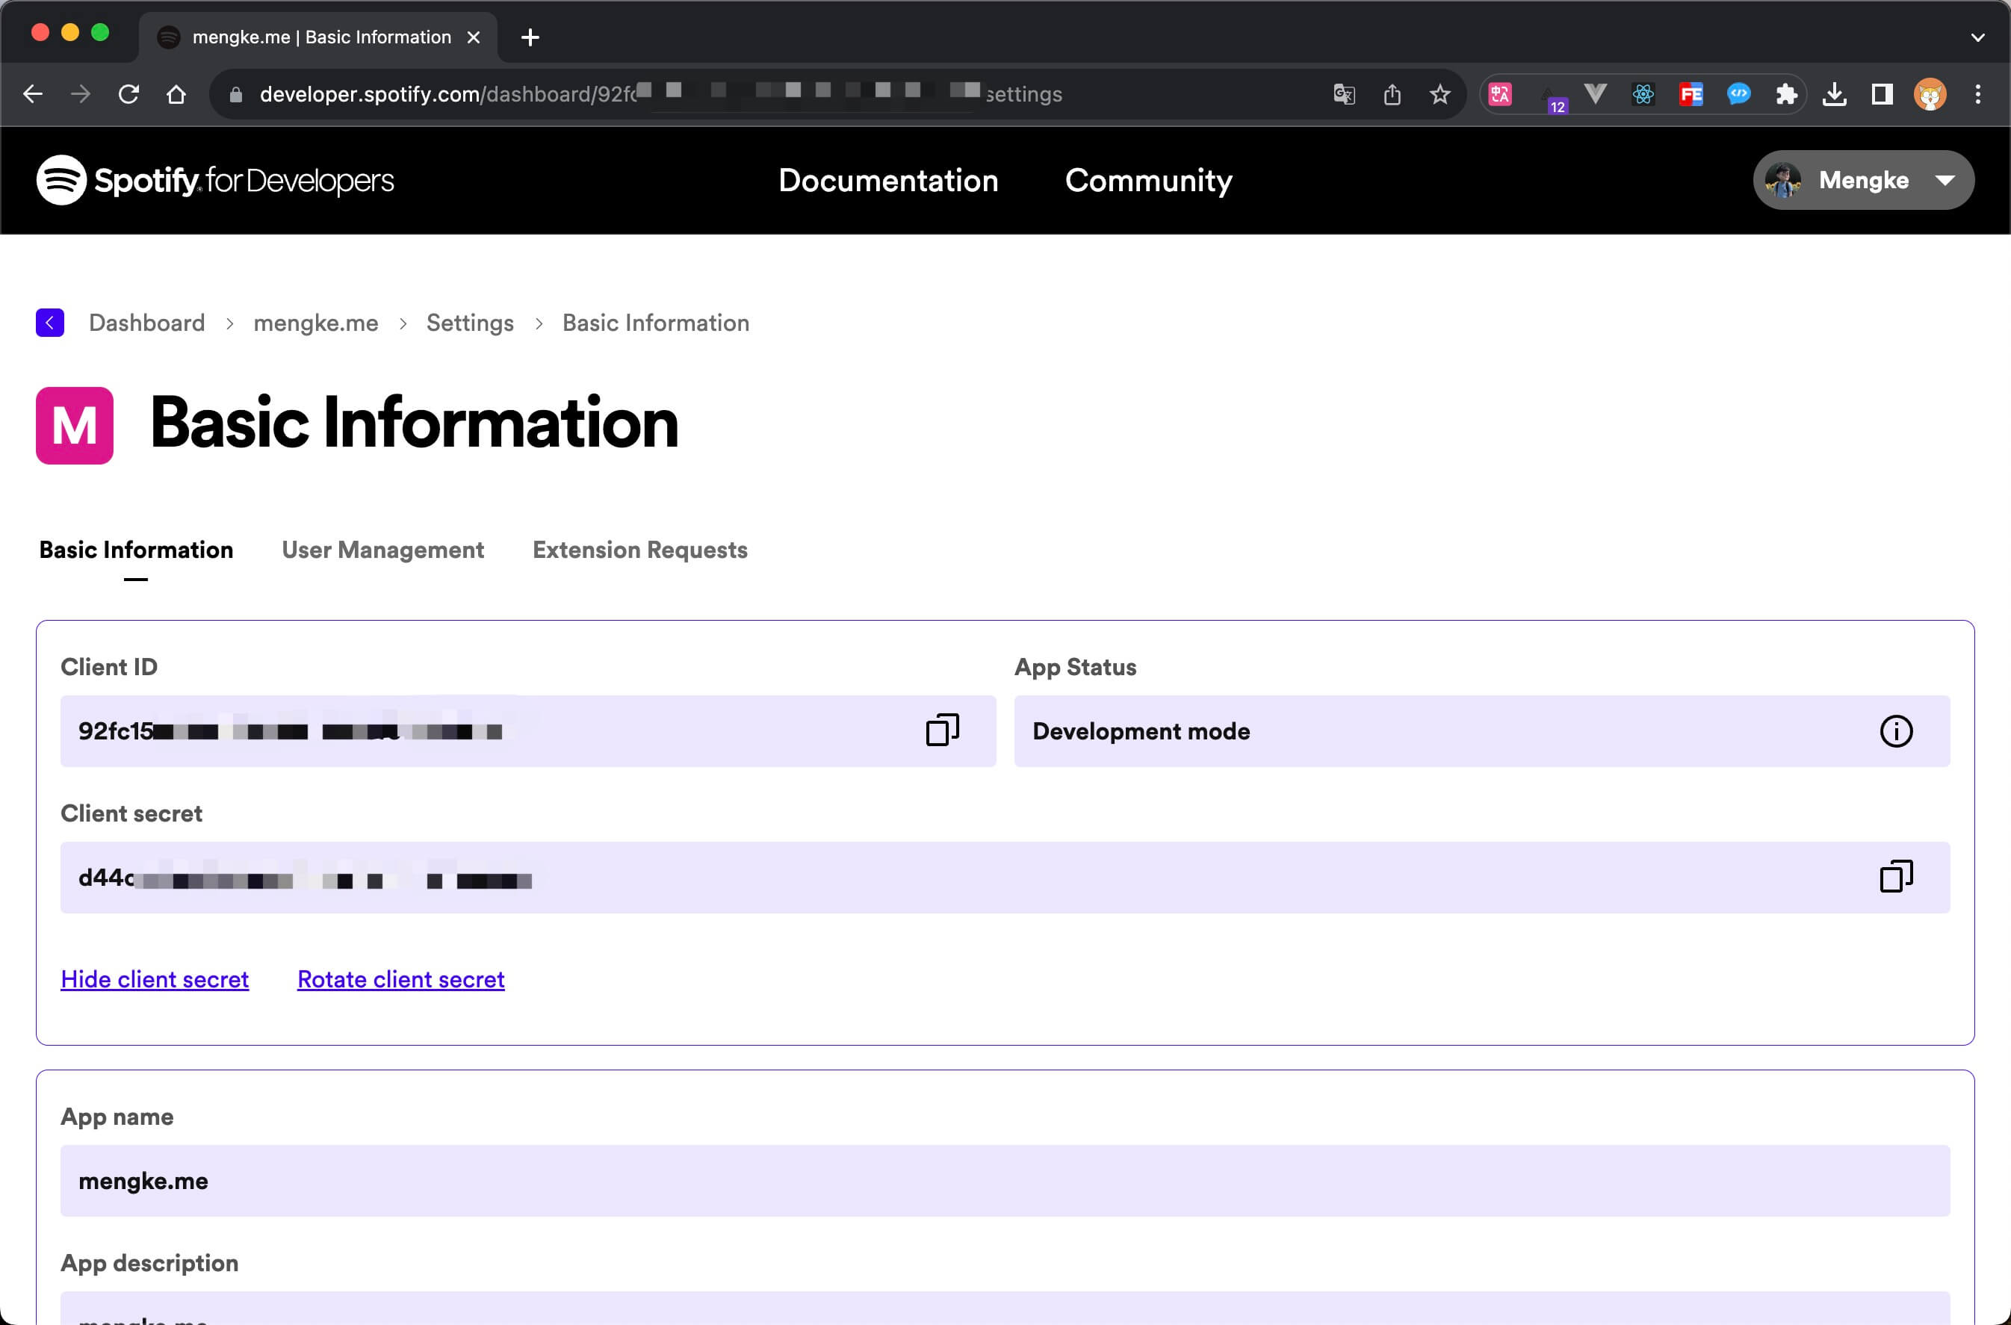This screenshot has height=1325, width=2011.
Task: Toggle the browser side panel
Action: pyautogui.click(x=1882, y=94)
